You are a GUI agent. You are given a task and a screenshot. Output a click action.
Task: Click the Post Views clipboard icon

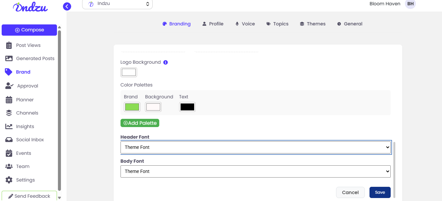[x=9, y=46]
